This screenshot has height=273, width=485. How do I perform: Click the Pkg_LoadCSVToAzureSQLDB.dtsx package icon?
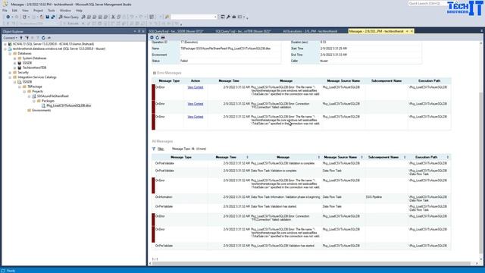[44, 105]
